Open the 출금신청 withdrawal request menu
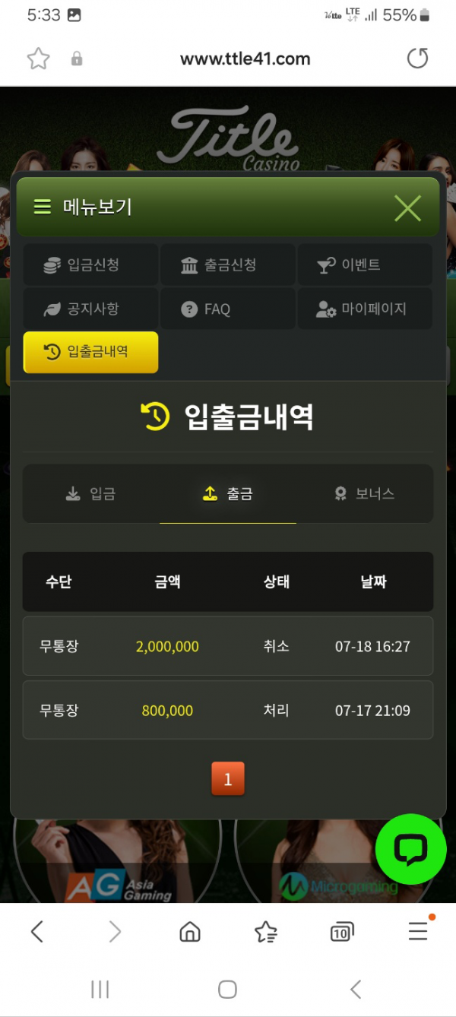This screenshot has width=456, height=1017. (227, 265)
